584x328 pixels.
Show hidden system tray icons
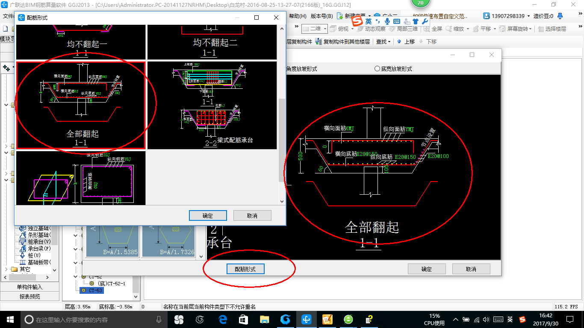[x=456, y=319]
